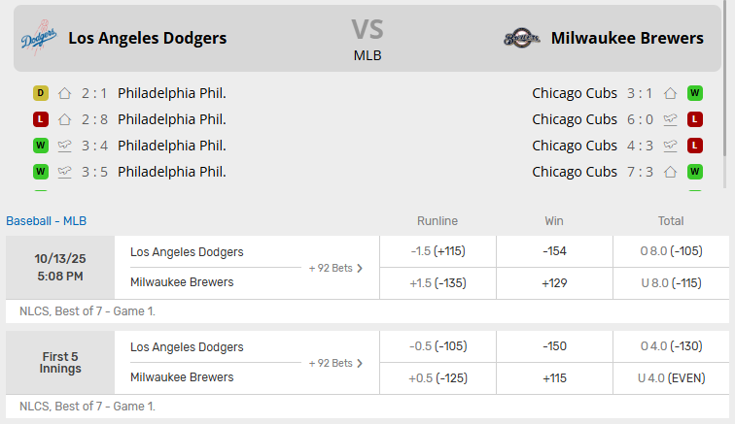Click home icon beside the Cubs 3:1 result
This screenshot has width=735, height=424.
pyautogui.click(x=670, y=93)
